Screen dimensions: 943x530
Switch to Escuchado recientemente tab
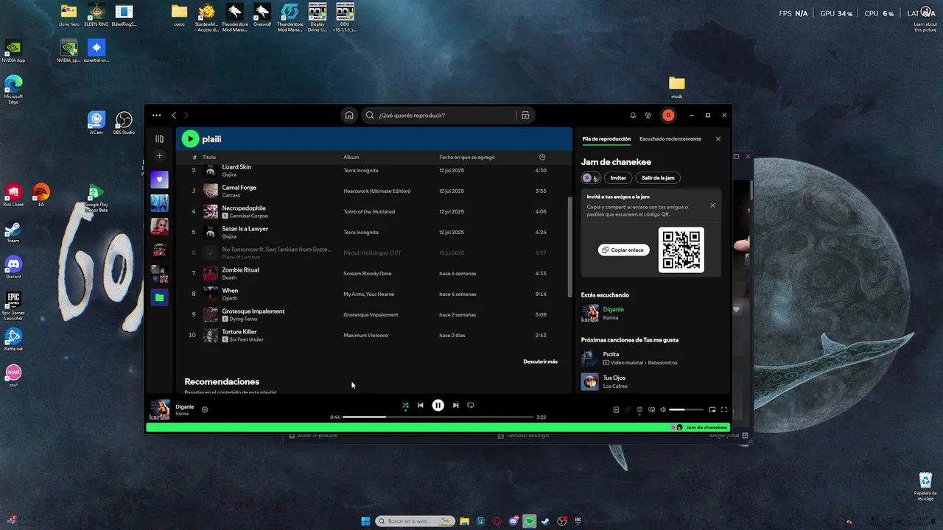[x=670, y=139]
